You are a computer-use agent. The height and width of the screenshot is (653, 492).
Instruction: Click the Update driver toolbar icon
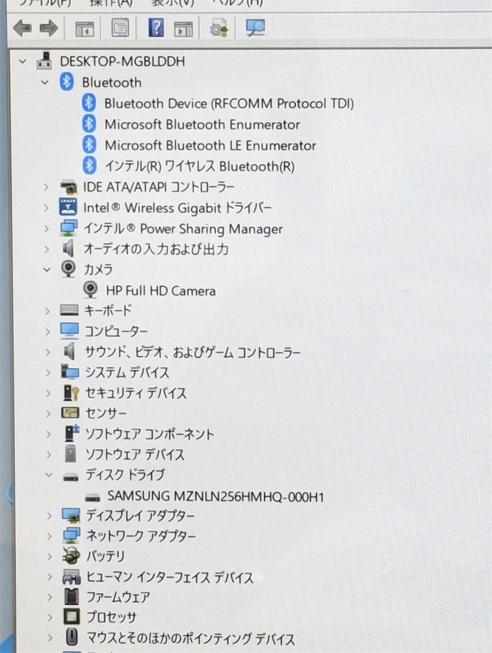[x=219, y=28]
